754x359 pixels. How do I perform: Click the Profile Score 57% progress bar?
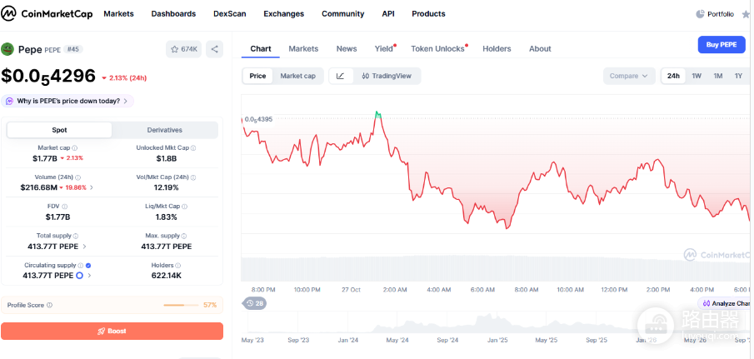[181, 305]
